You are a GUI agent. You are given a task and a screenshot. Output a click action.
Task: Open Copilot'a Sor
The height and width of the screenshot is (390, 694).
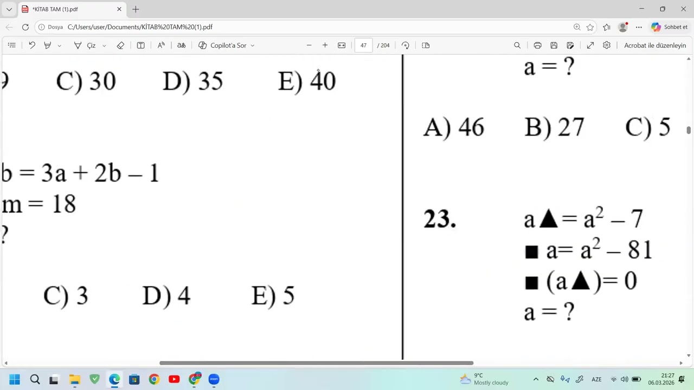click(x=222, y=45)
